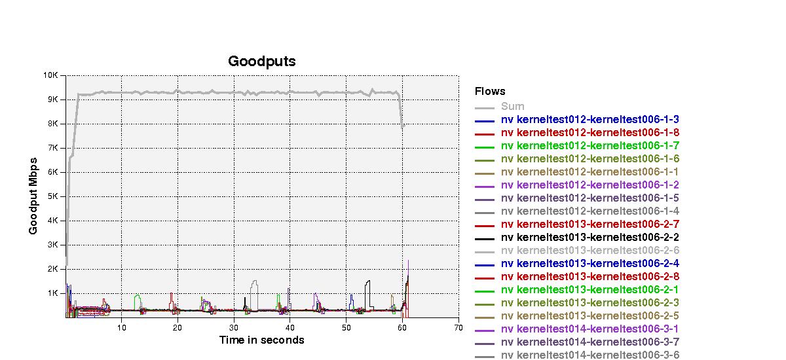Click the kerneltest012-kerneltest006-1-3 legend entry
The image size is (786, 360).
(589, 120)
